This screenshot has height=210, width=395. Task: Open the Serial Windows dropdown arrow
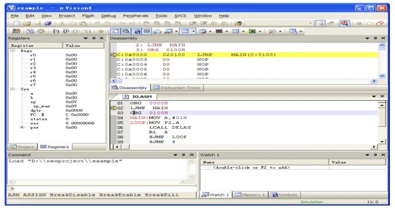pyautogui.click(x=210, y=31)
